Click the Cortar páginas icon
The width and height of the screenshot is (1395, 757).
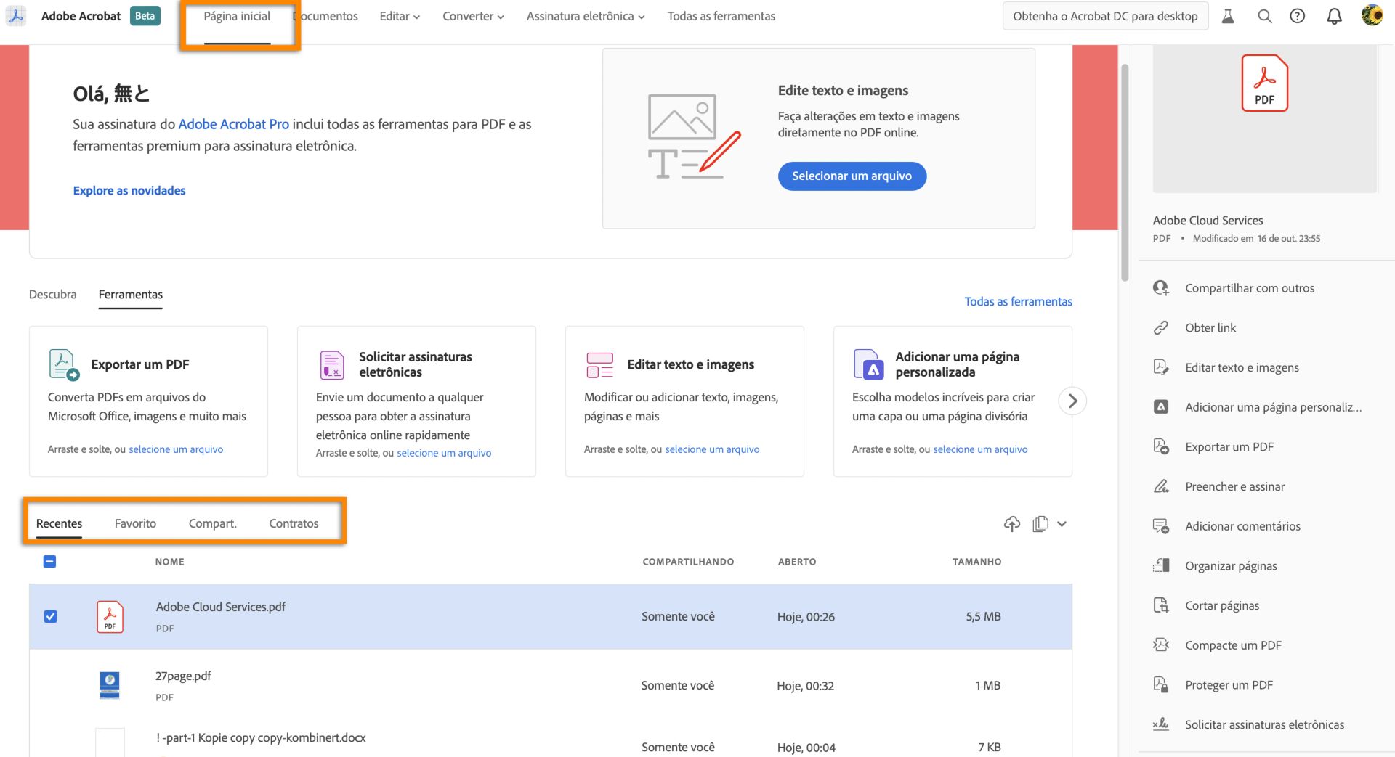coord(1161,605)
